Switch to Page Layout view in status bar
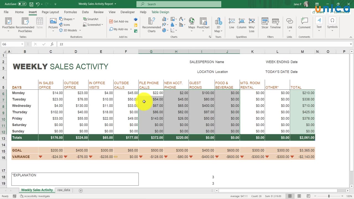 click(299, 196)
